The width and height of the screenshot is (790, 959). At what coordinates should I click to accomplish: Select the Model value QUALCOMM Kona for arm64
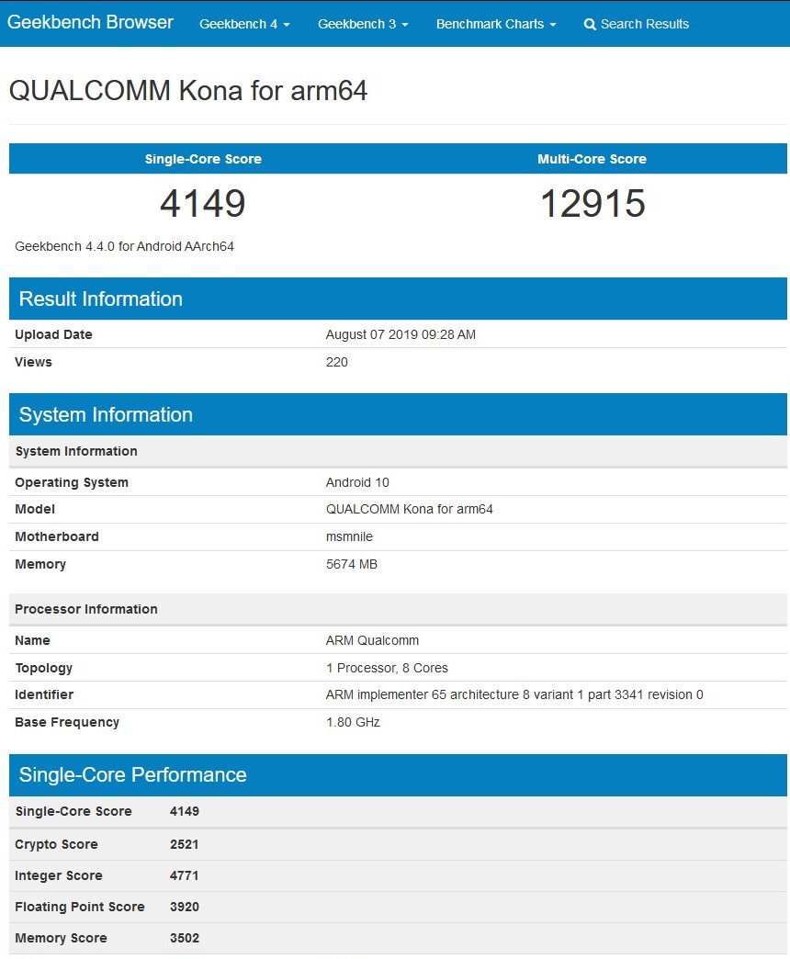(409, 509)
